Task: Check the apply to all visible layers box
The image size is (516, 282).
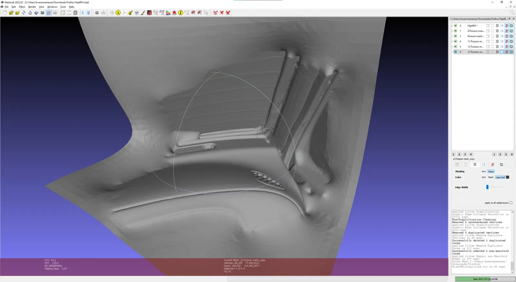Action: click(x=511, y=203)
